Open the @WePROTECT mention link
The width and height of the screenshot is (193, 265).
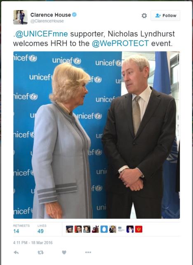click(x=120, y=43)
